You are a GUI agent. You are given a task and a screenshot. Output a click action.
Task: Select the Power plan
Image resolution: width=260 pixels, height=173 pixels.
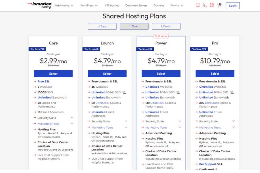pyautogui.click(x=161, y=74)
